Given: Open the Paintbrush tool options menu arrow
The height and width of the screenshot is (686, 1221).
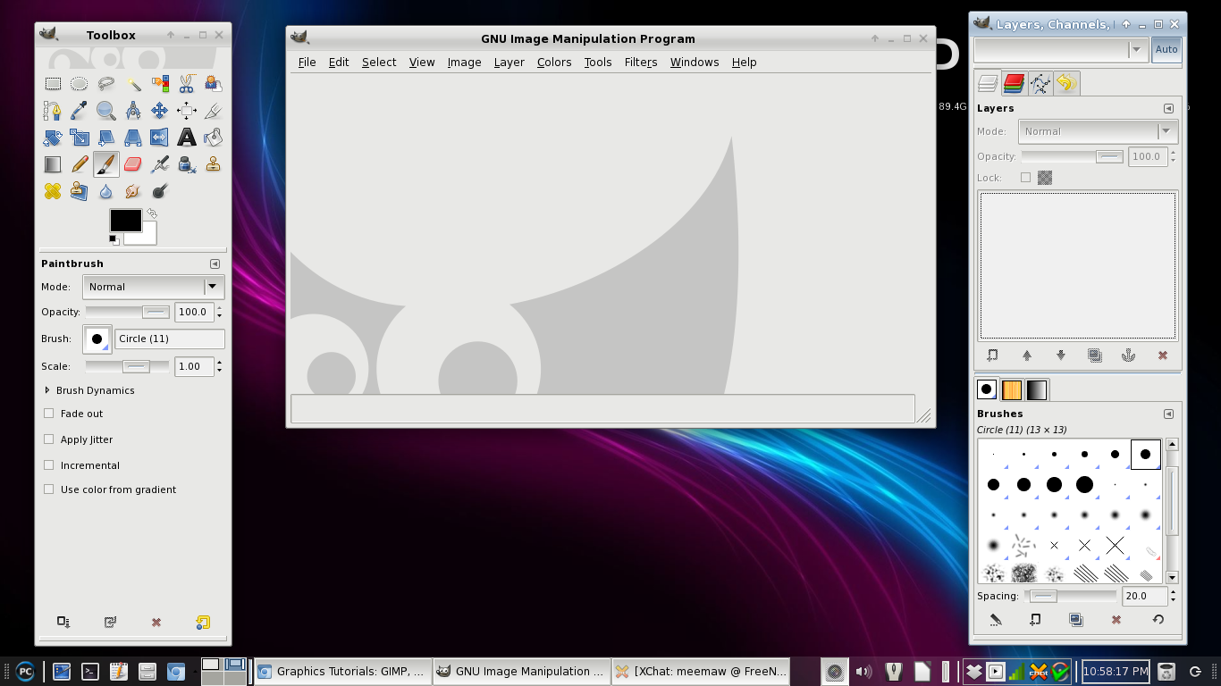Looking at the screenshot, I should pos(215,264).
